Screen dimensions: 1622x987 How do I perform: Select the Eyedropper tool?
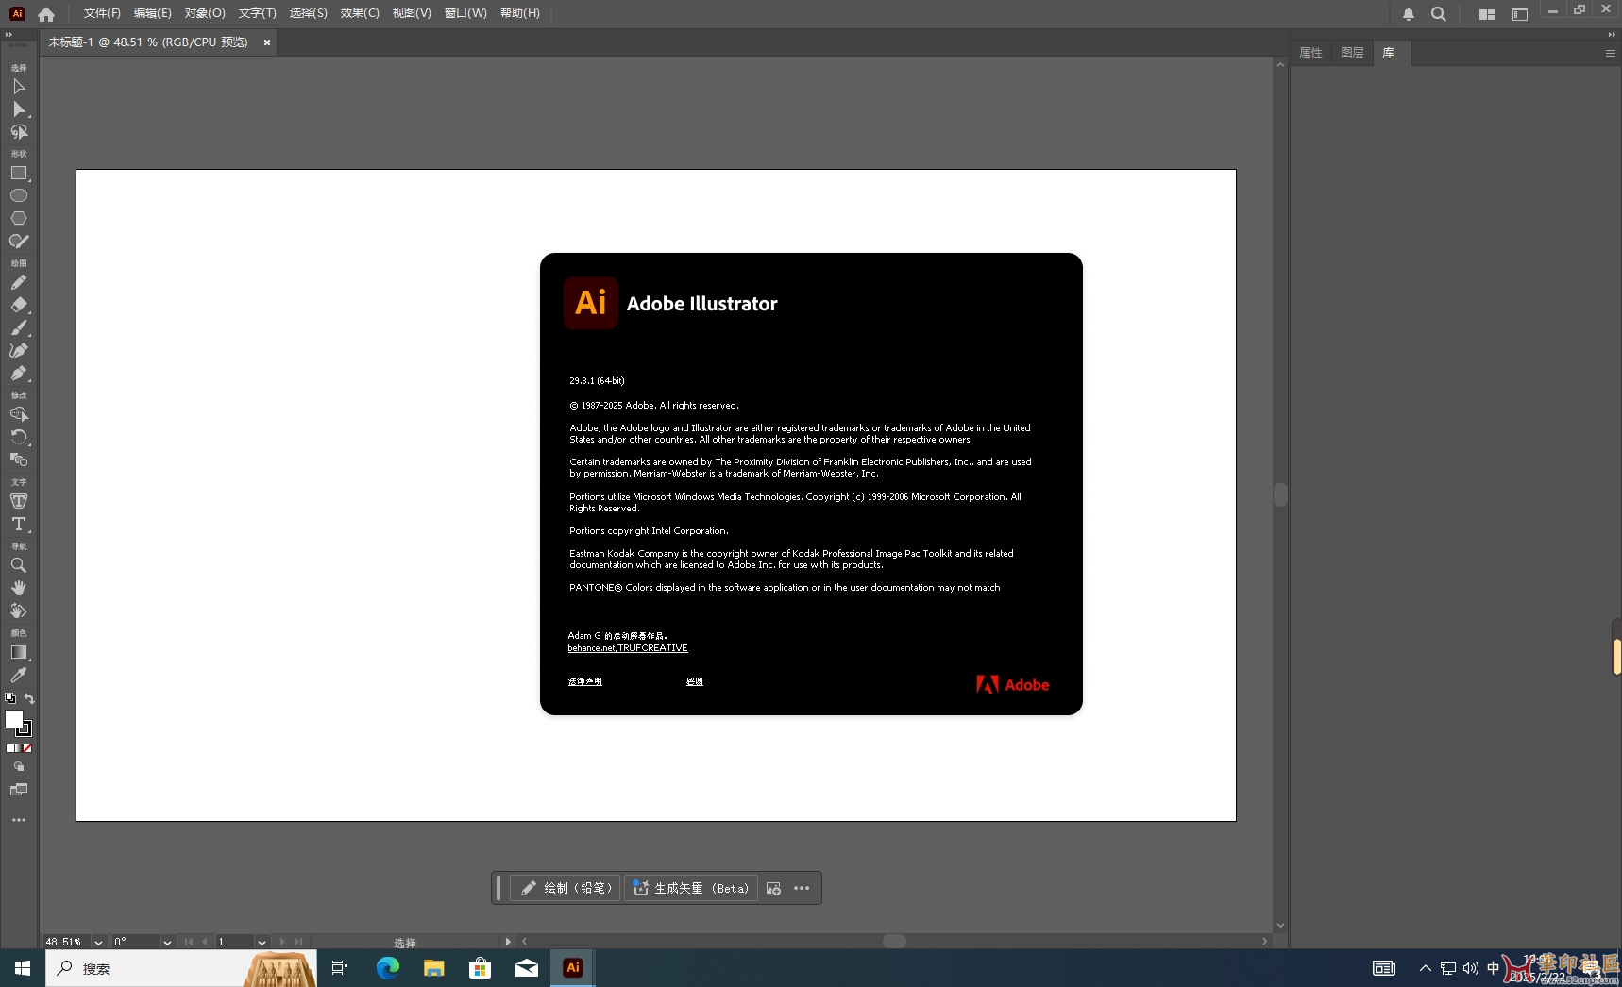(x=19, y=675)
